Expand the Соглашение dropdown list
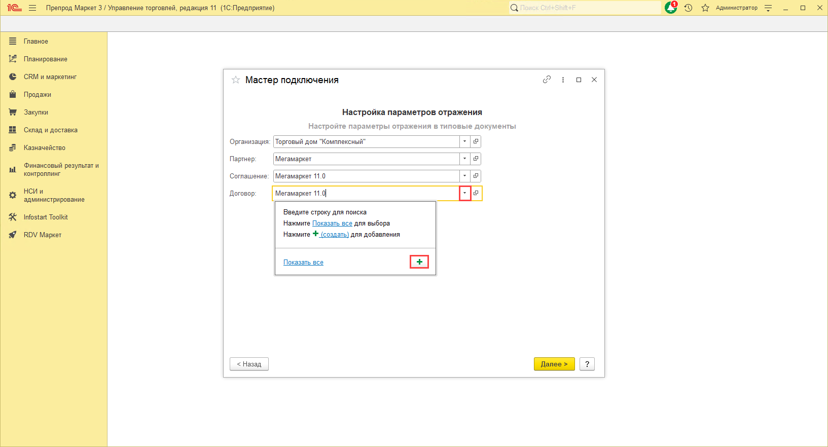Viewport: 828px width, 447px height. pos(464,176)
